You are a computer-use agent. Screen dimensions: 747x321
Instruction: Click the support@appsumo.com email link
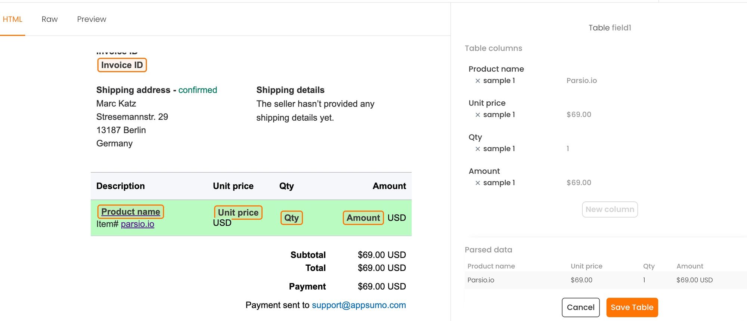click(359, 305)
